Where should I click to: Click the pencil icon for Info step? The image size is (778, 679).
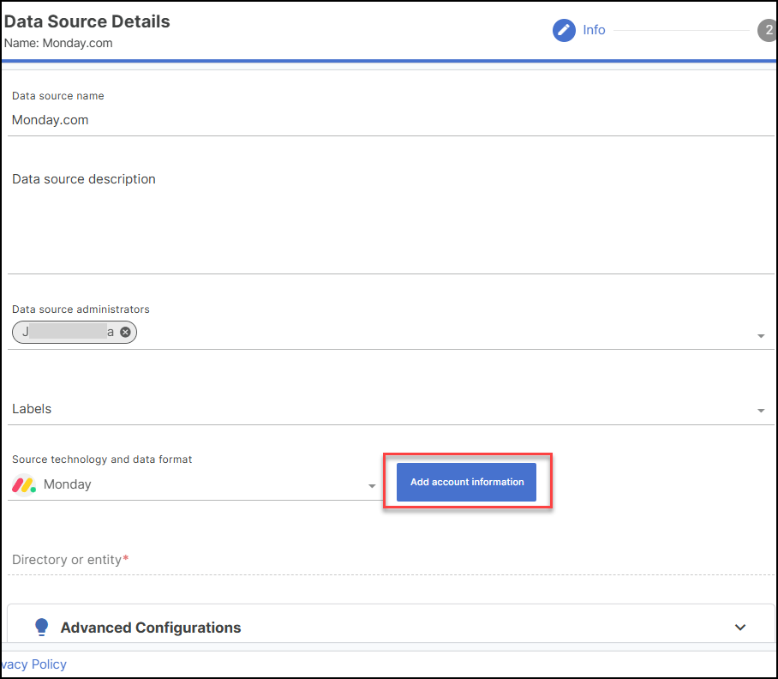coord(564,31)
